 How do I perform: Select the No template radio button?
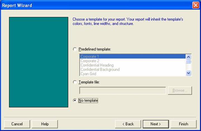tap(75, 100)
